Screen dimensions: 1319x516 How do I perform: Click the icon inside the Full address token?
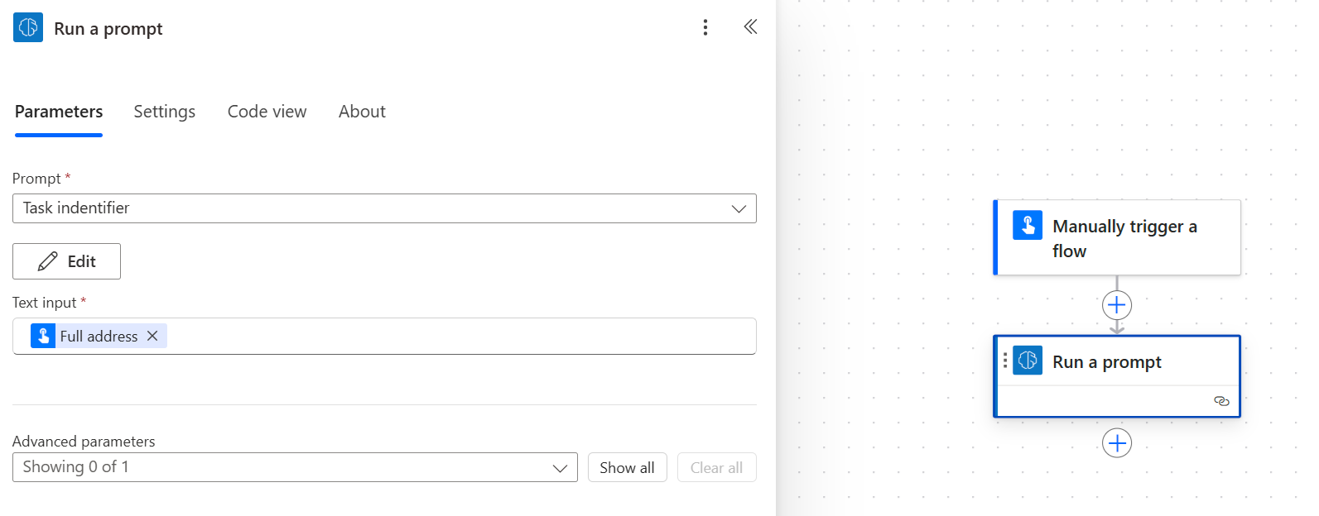tap(42, 336)
